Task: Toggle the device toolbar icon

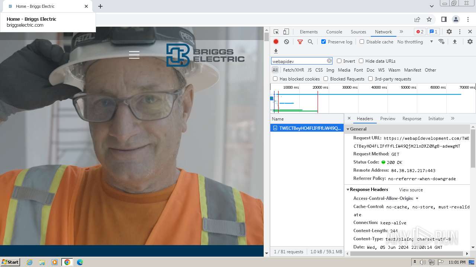Action: point(286,32)
